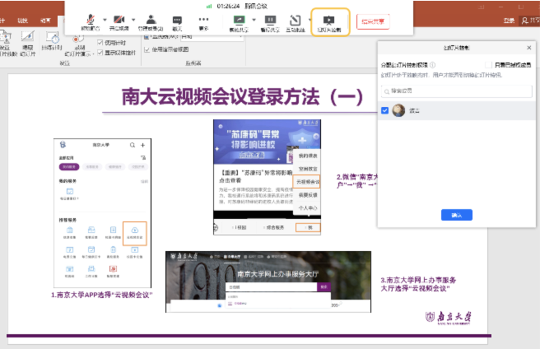Expand the microphone options dropdown arrow
The width and height of the screenshot is (540, 349).
point(104,19)
